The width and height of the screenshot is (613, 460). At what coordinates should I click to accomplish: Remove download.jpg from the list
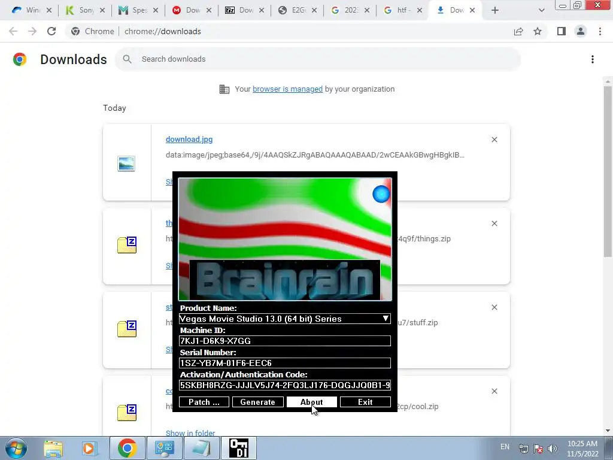(x=494, y=140)
